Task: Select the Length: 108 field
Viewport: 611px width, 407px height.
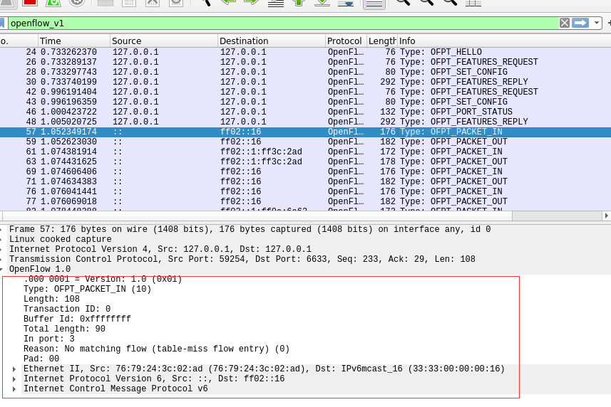Action: tap(51, 299)
